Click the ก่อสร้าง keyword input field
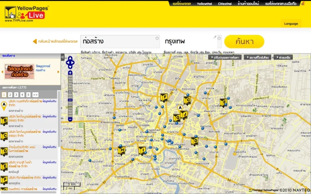This screenshot has width=311, height=194. (120, 42)
